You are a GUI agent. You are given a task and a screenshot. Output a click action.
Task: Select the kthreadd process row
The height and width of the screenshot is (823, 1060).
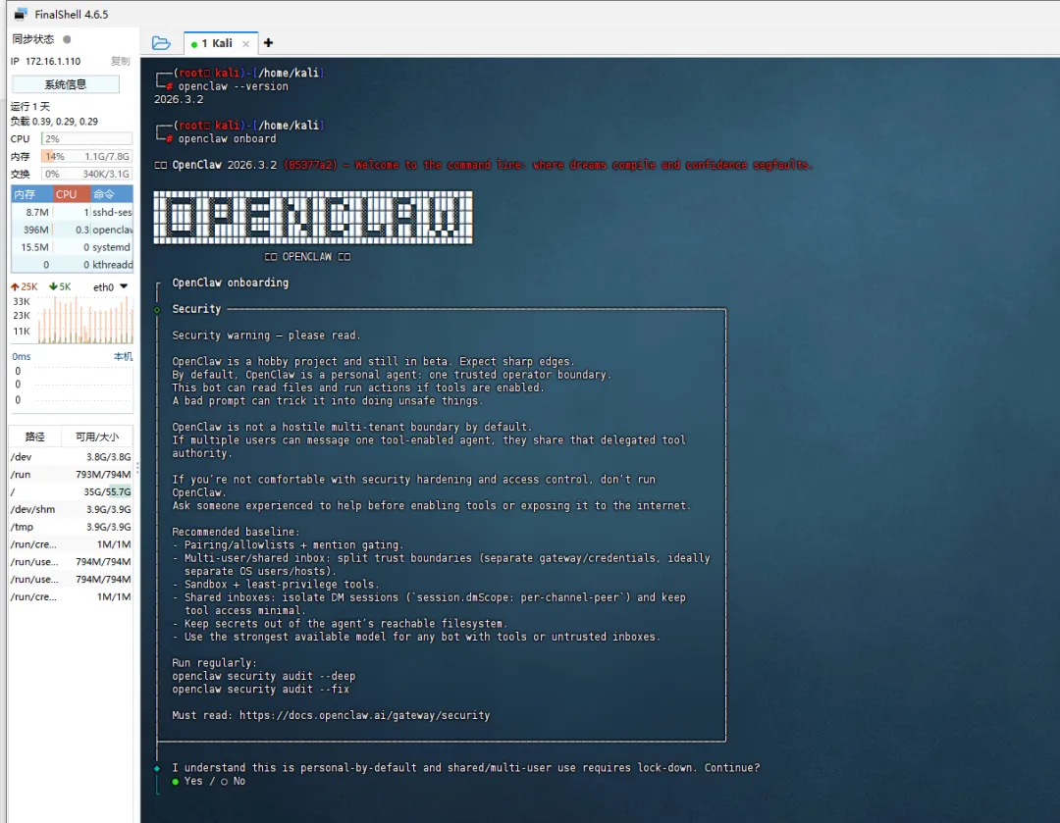(x=72, y=265)
